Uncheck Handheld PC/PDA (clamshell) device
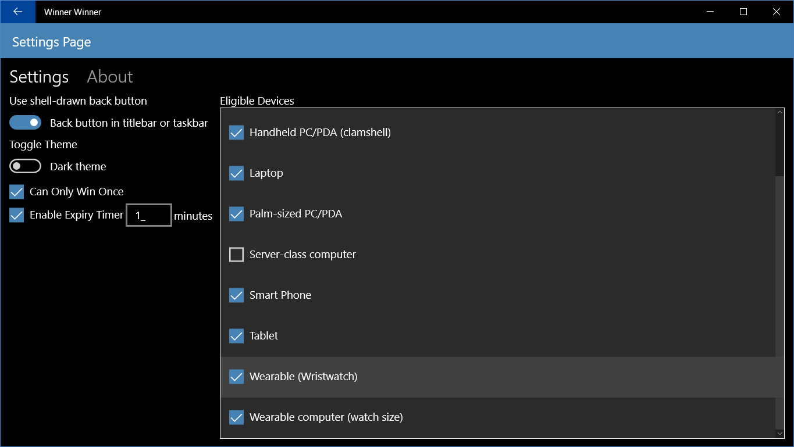 click(x=236, y=133)
